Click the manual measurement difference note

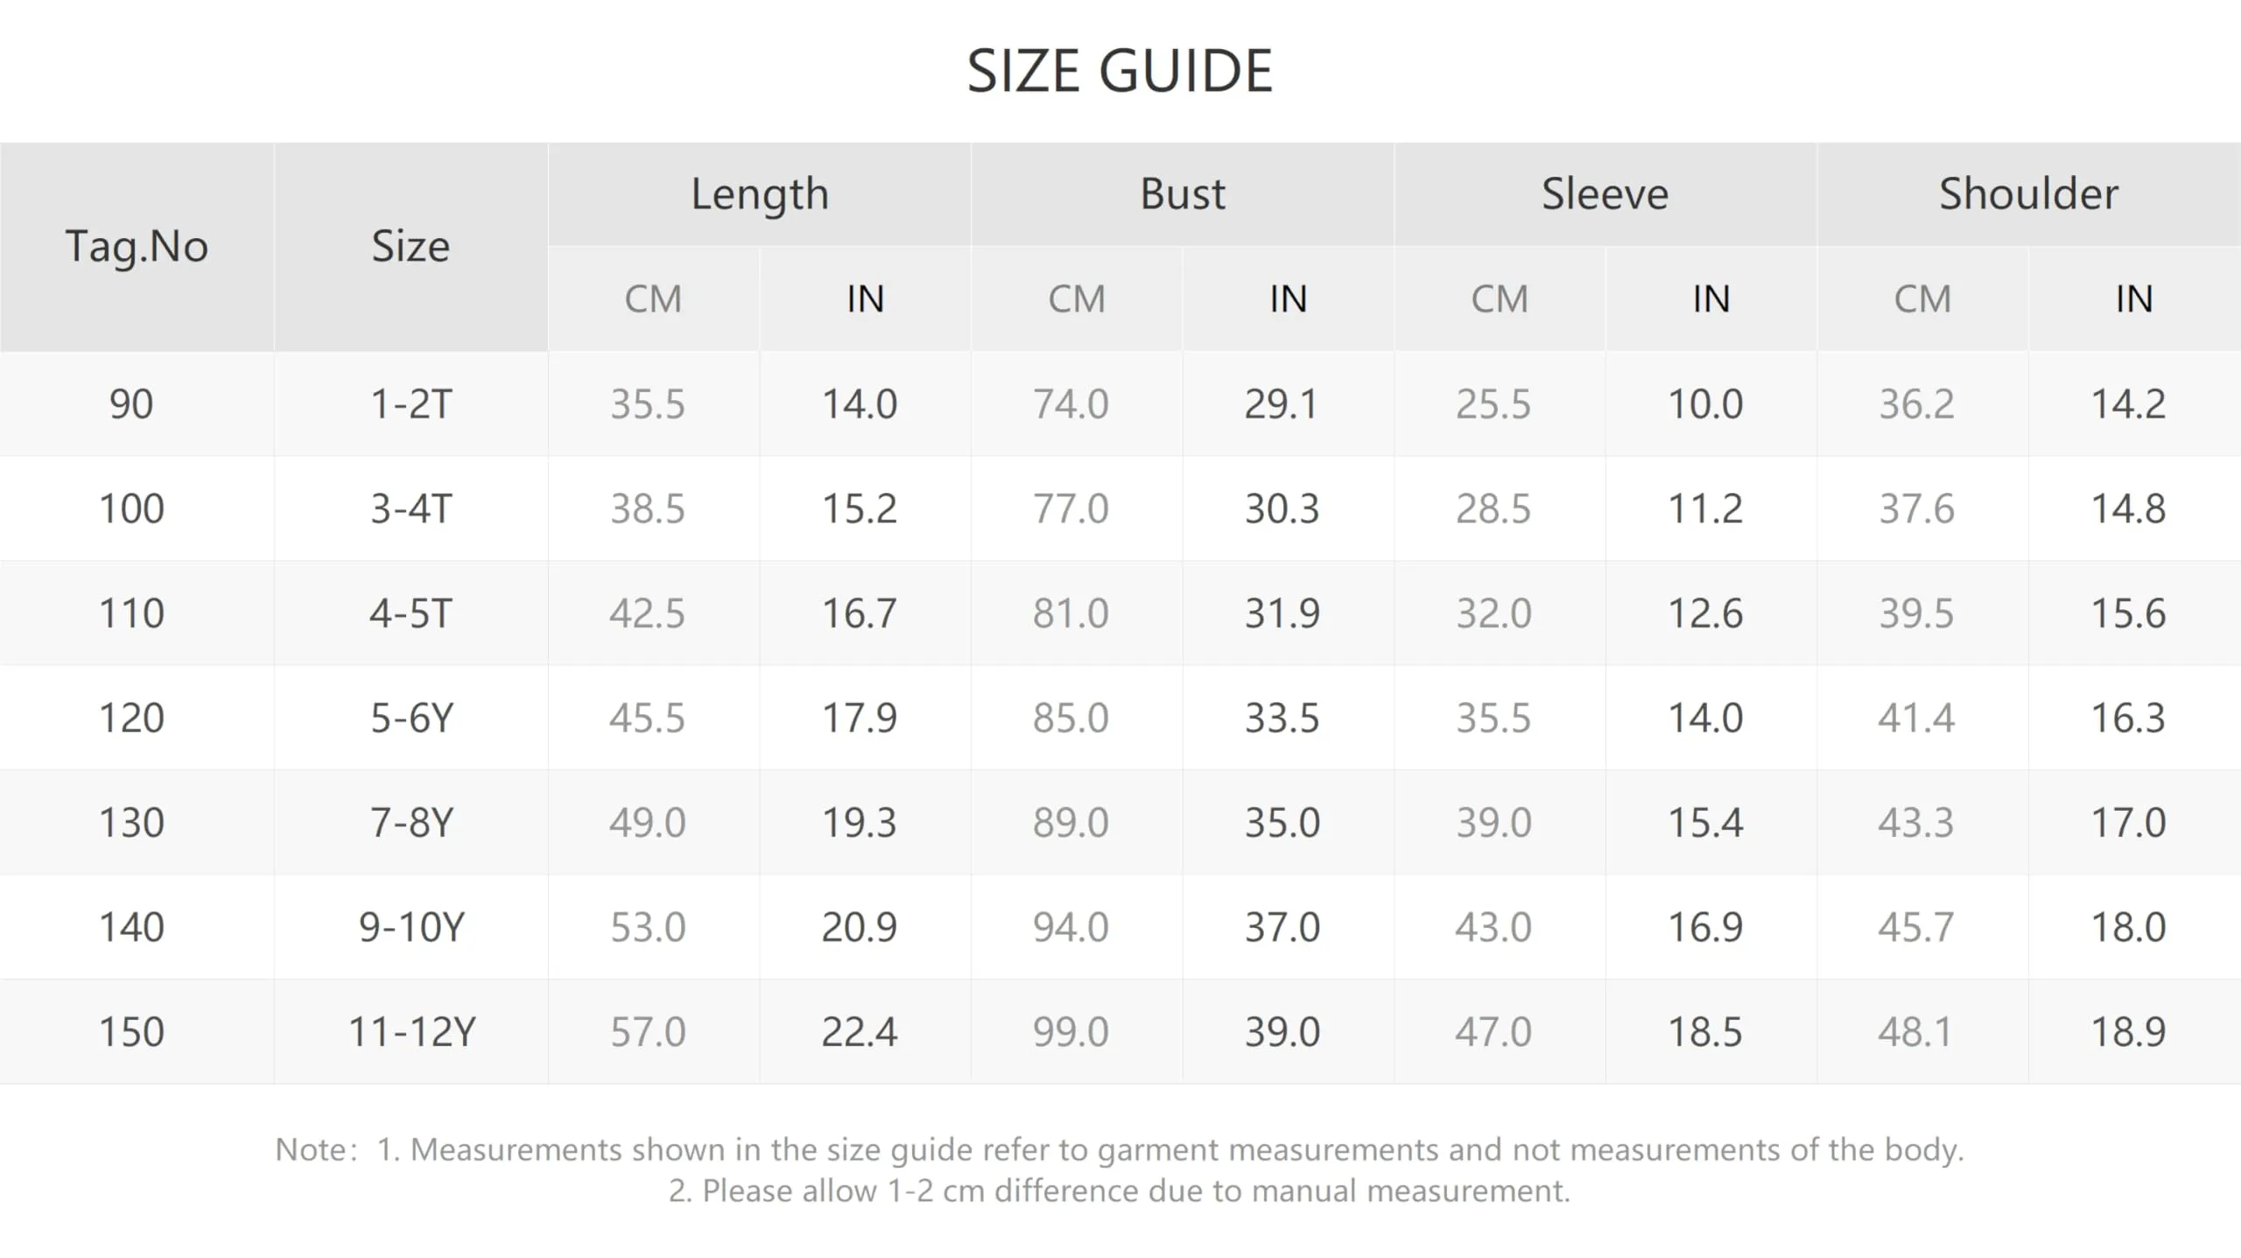1120,1191
